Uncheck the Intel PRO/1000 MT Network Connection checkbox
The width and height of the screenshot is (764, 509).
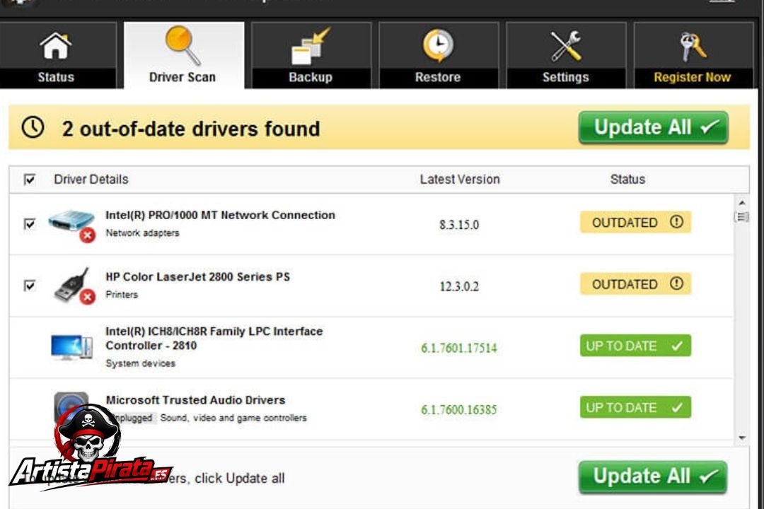coord(29,223)
